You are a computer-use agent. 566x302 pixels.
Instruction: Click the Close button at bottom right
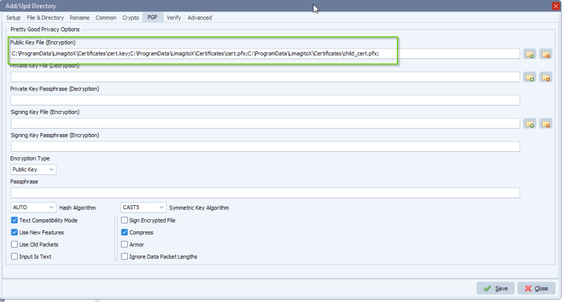pyautogui.click(x=536, y=288)
